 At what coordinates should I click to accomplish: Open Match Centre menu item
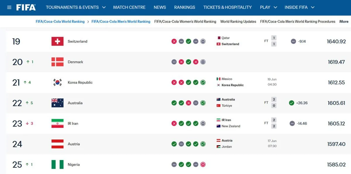click(x=129, y=7)
